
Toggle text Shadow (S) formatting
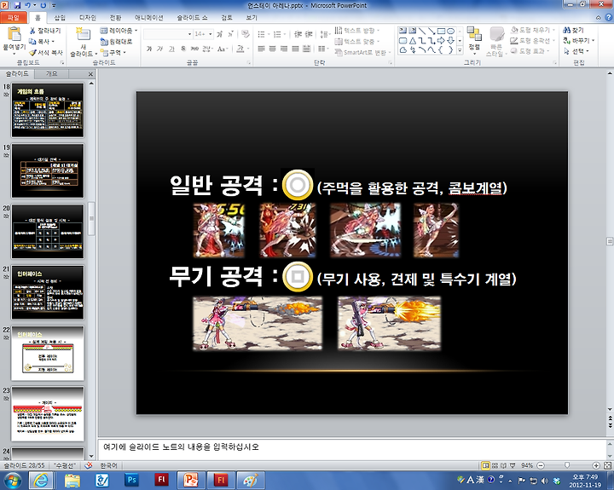[x=183, y=49]
